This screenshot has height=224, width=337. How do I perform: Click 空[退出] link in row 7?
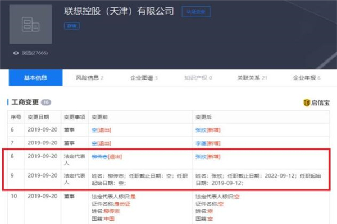[101, 143]
